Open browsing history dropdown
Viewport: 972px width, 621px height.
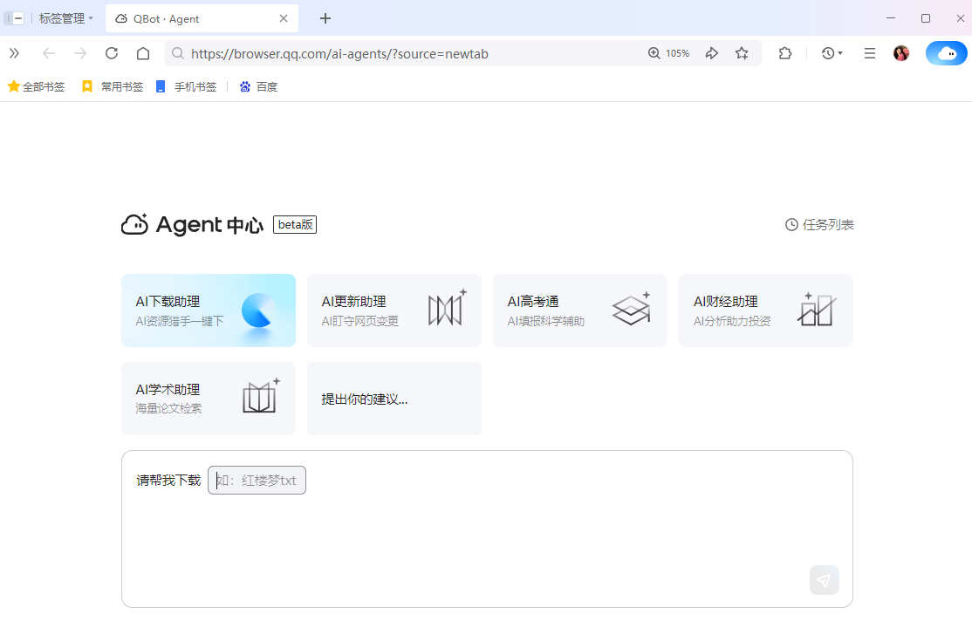[x=830, y=53]
